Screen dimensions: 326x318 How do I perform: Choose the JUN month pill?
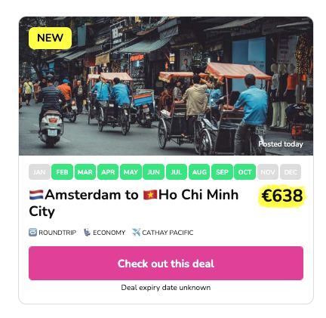point(153,172)
